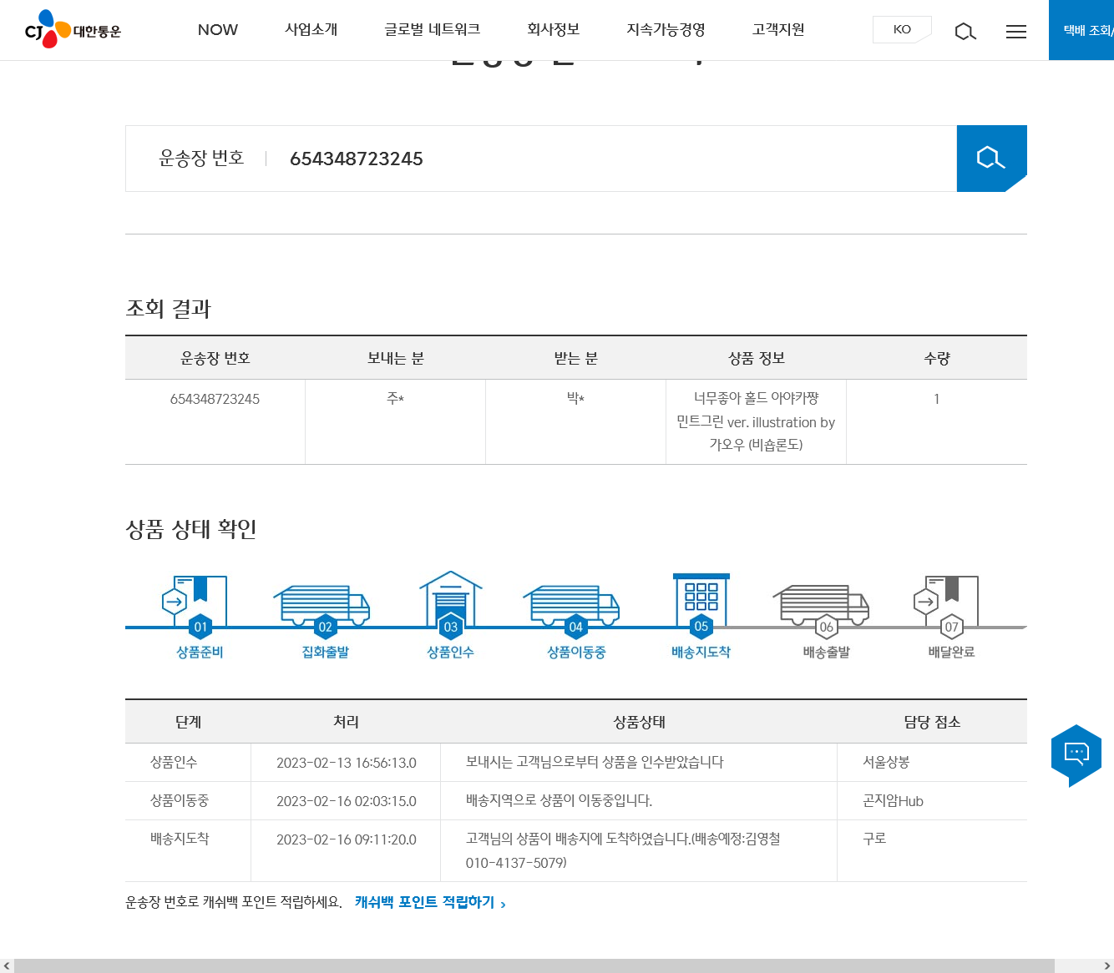The height and width of the screenshot is (973, 1114).
Task: Click the CJ대한통운 logo
Action: (x=73, y=30)
